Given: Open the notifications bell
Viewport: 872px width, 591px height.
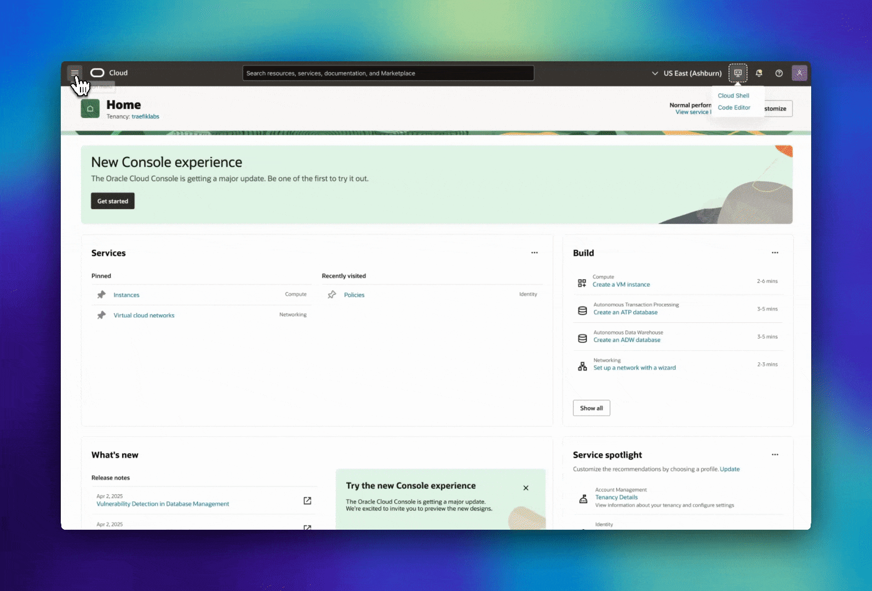Looking at the screenshot, I should 759,73.
